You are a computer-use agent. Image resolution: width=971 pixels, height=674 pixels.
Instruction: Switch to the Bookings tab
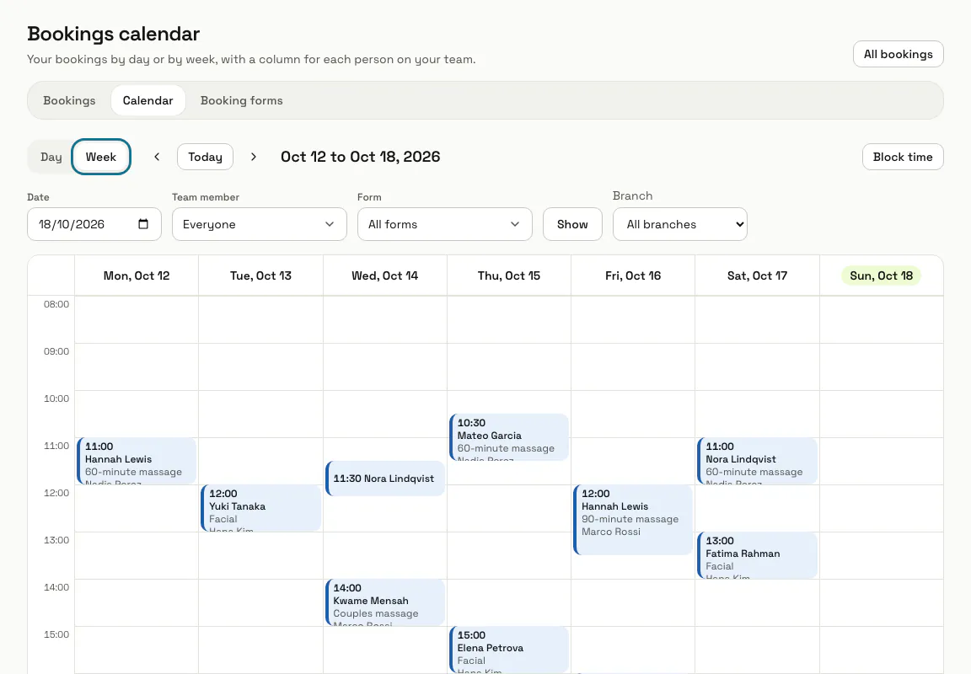point(69,100)
